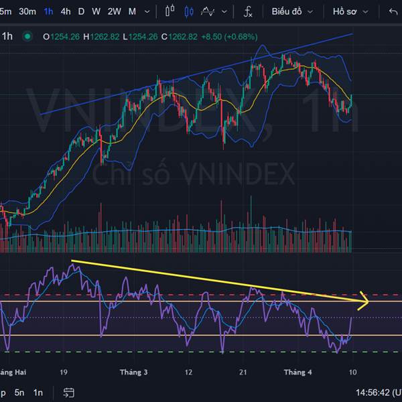The image size is (402, 402).
Task: Open the go-to-date calendar icon
Action: pos(69,393)
